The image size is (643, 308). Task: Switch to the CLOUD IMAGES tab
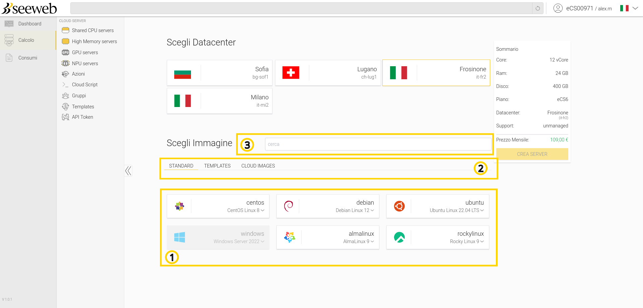coord(258,166)
